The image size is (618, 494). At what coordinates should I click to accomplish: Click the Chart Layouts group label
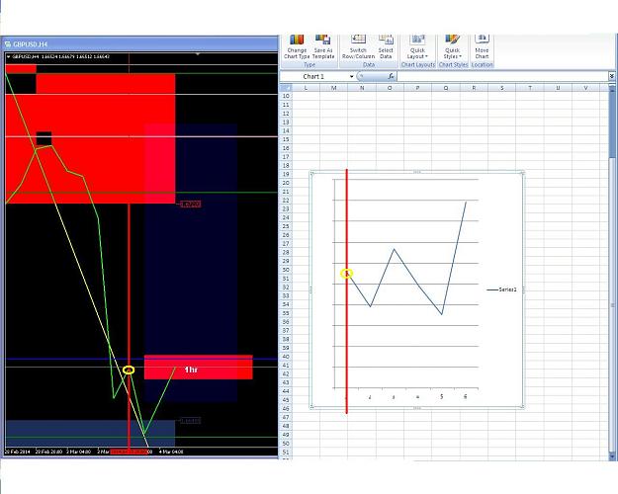(418, 64)
